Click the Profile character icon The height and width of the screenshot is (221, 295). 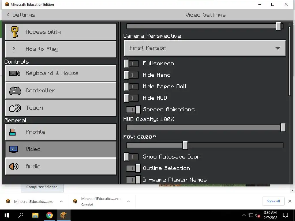[12, 132]
